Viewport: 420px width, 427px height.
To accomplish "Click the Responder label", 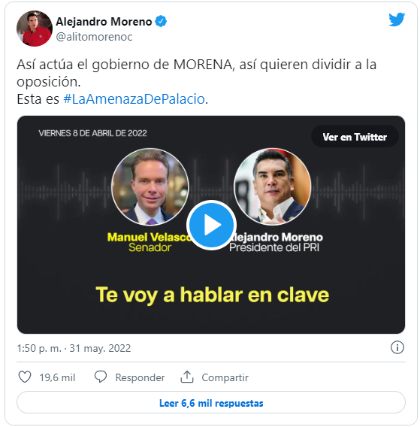I will point(140,377).
